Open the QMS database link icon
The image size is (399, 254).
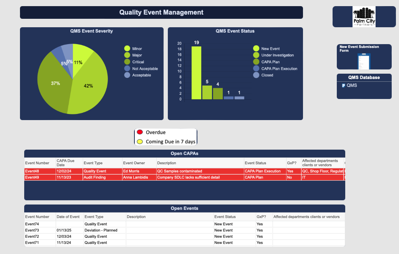click(x=343, y=86)
